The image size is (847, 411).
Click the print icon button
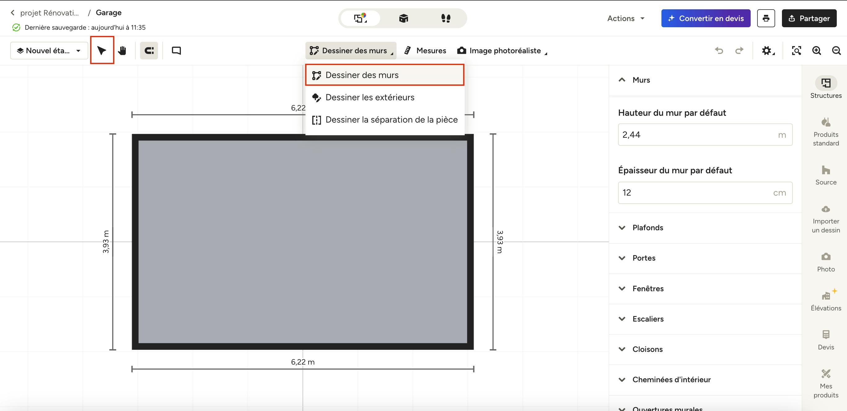point(766,18)
